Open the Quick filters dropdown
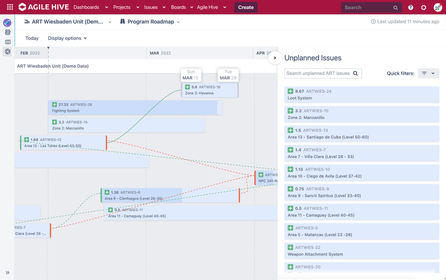Viewport: 446px width, 280px height. click(x=428, y=73)
